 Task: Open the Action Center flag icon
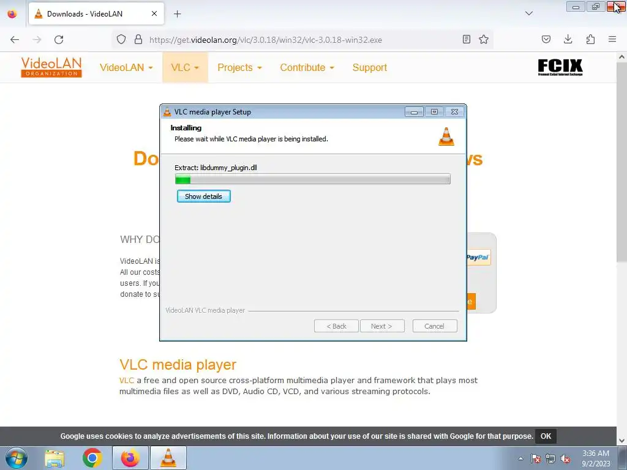pyautogui.click(x=536, y=458)
